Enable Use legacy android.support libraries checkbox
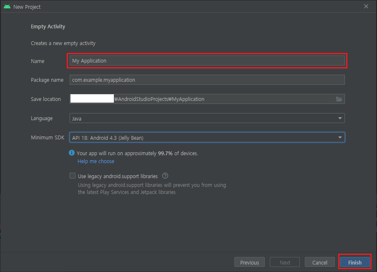The image size is (377, 272). click(73, 176)
